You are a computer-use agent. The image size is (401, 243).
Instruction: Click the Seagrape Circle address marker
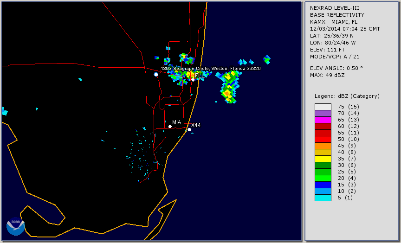pos(156,74)
